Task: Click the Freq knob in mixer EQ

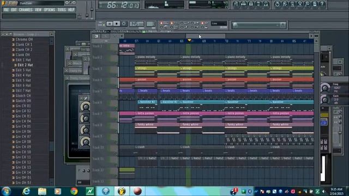Action: tap(325, 88)
